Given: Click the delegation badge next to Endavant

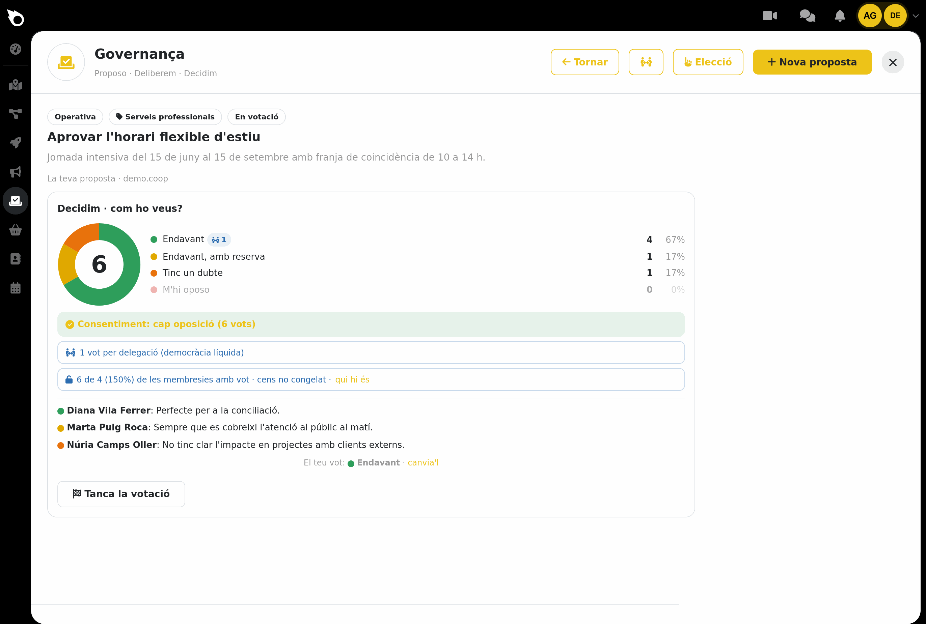Looking at the screenshot, I should point(219,239).
